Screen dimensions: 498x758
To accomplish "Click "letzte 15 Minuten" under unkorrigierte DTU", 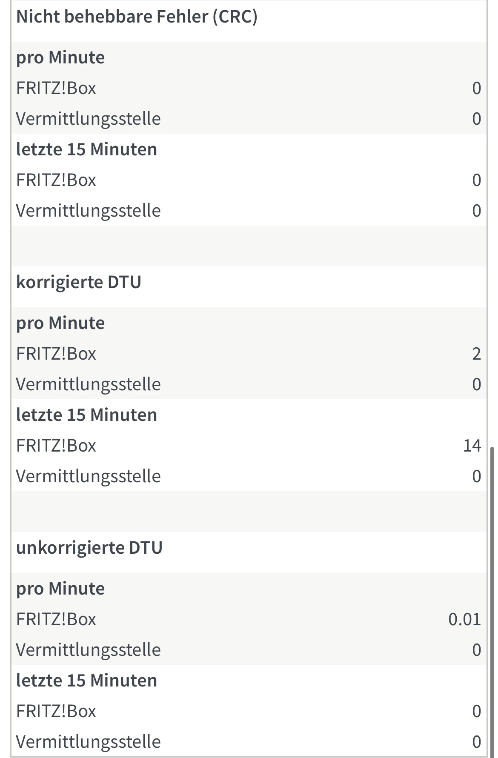I will click(86, 681).
